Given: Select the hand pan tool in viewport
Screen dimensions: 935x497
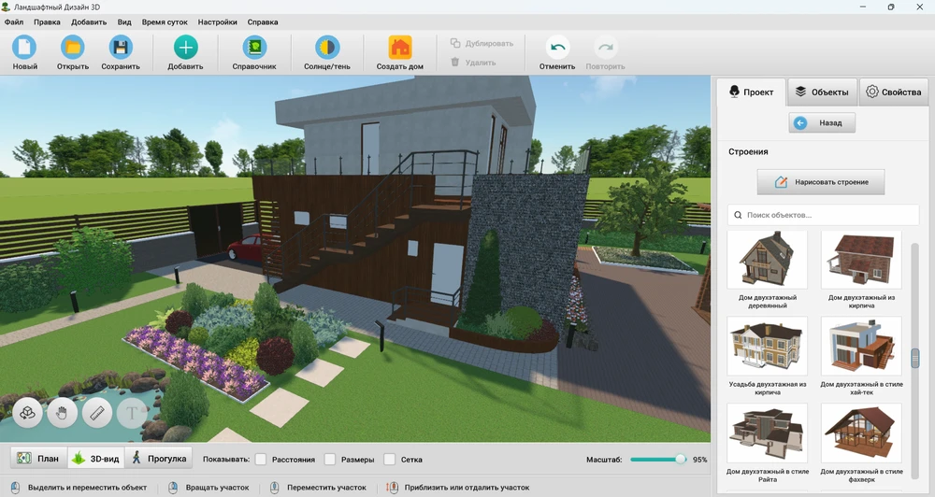Looking at the screenshot, I should (x=63, y=412).
